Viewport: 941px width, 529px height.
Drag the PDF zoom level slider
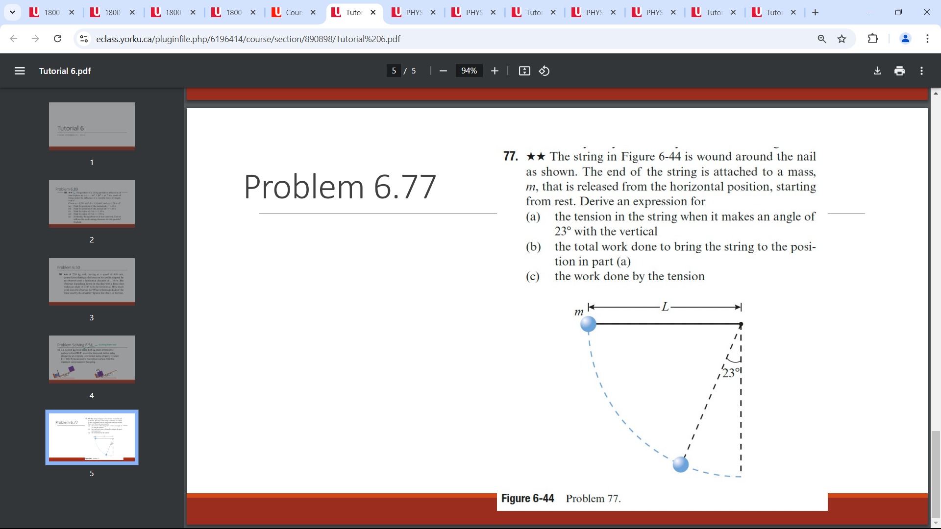(469, 71)
